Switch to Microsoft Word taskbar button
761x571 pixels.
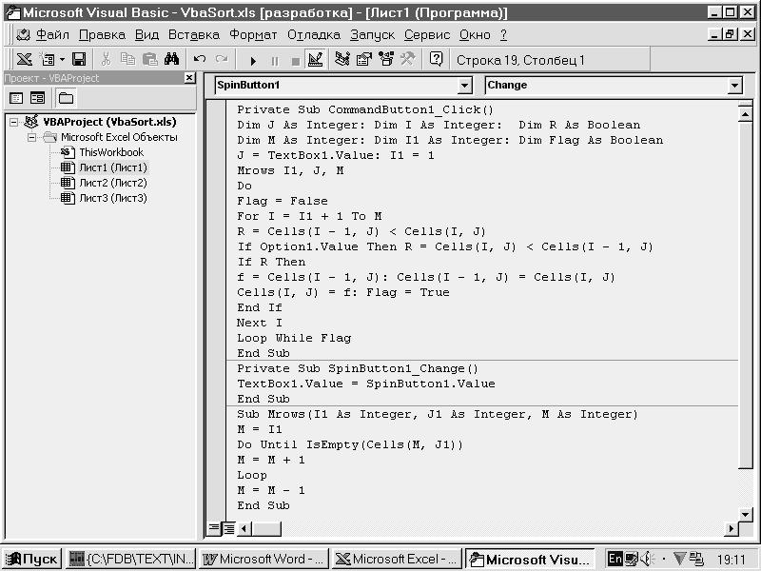click(263, 559)
